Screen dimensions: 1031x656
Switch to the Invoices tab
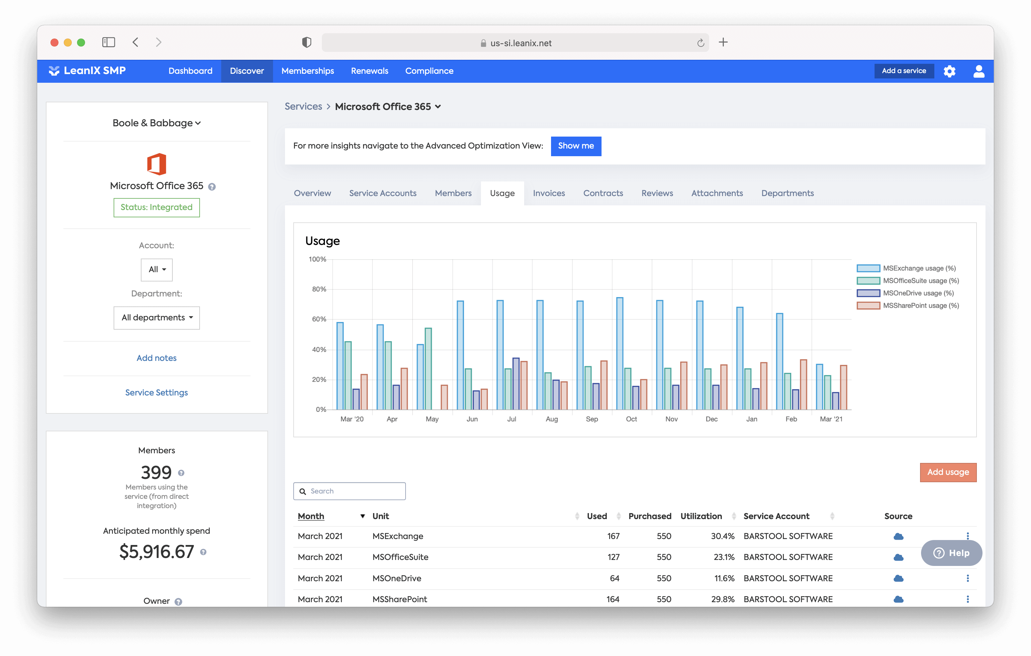pyautogui.click(x=549, y=193)
